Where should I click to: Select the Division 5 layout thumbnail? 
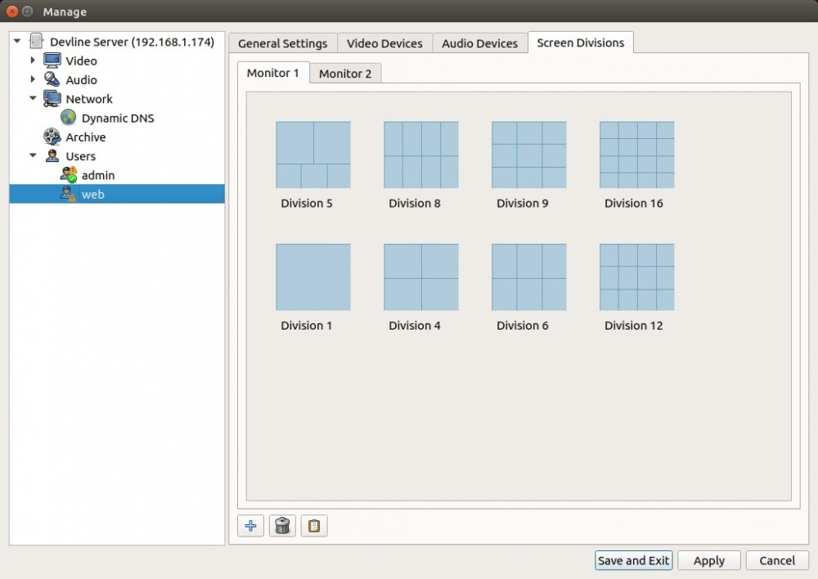(x=313, y=155)
